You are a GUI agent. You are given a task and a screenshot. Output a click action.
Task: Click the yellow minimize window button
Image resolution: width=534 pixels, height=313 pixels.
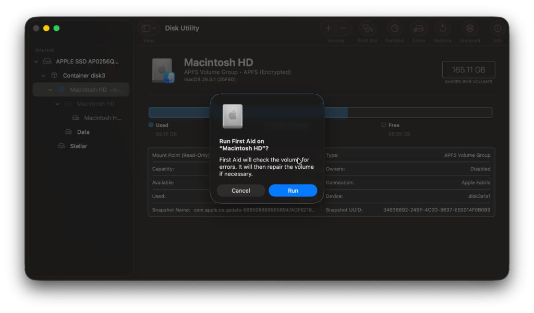[46, 28]
